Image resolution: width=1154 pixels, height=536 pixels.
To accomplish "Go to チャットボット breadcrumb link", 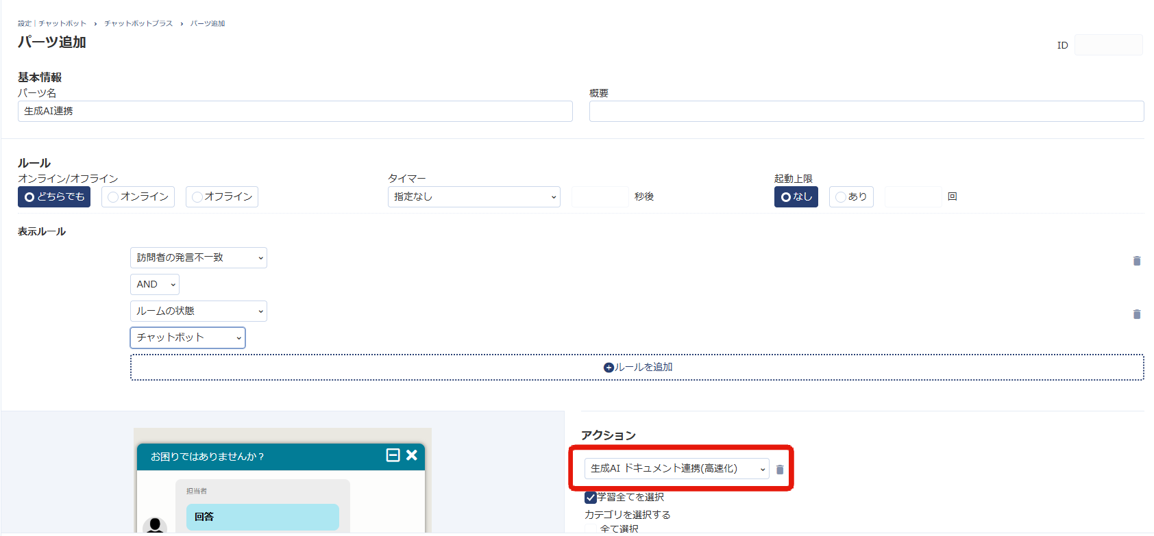I will 62,23.
